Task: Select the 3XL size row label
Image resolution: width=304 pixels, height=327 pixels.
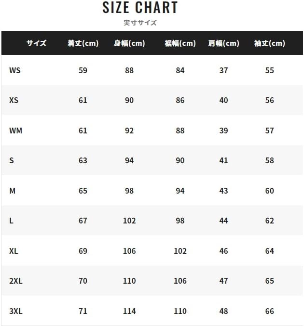Action: coord(15,311)
